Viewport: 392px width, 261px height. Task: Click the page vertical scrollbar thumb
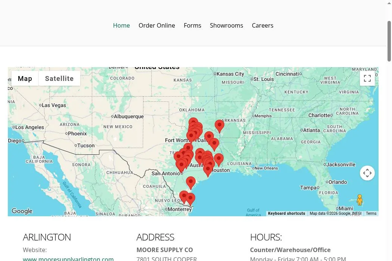[389, 41]
